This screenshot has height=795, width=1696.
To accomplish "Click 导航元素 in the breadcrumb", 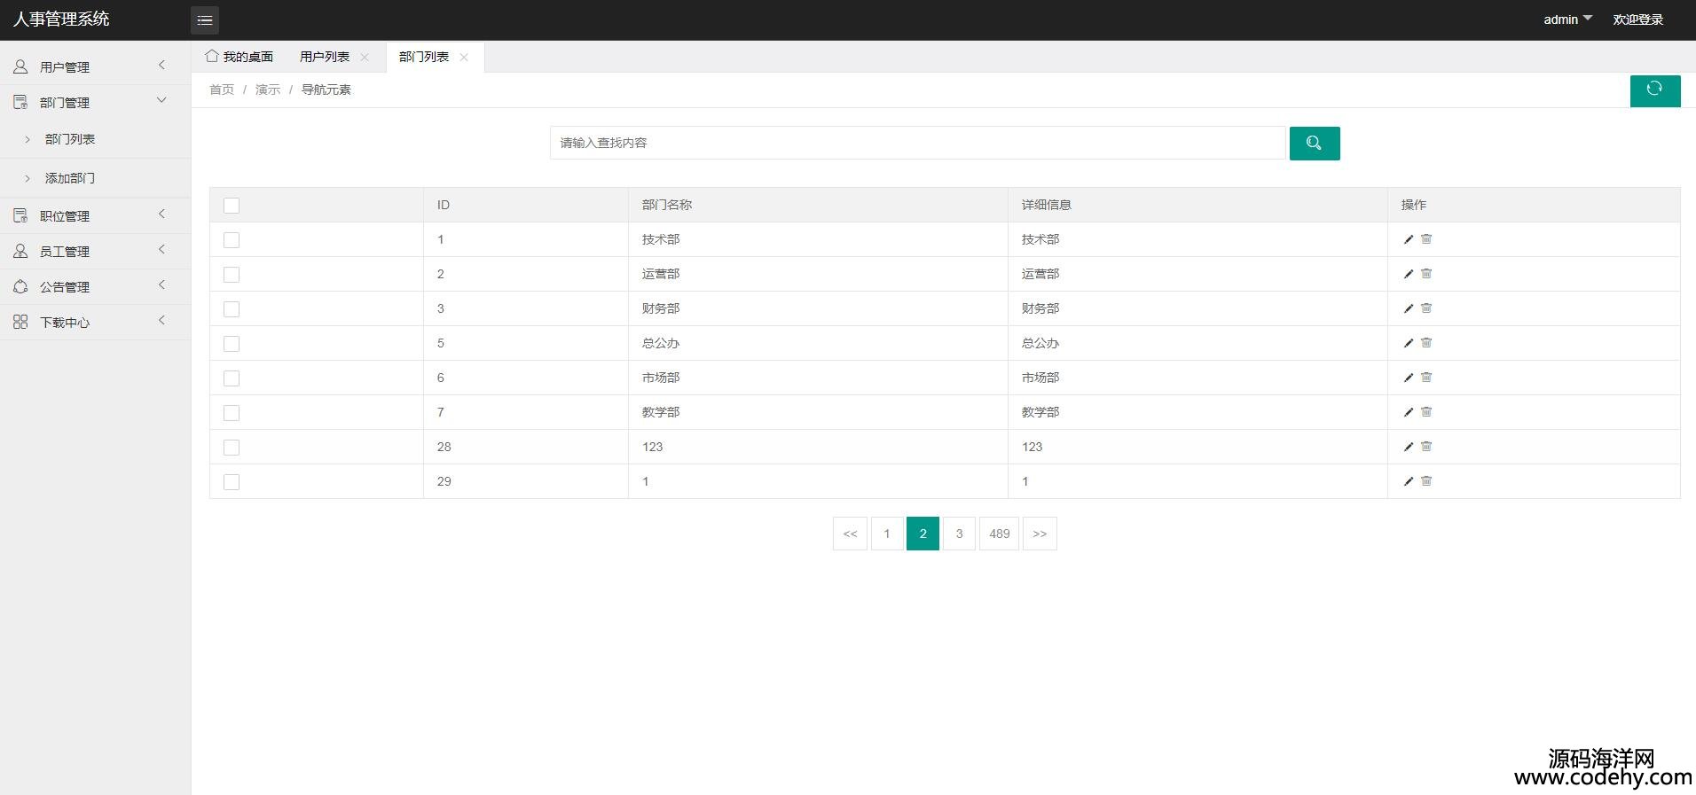I will [x=326, y=90].
